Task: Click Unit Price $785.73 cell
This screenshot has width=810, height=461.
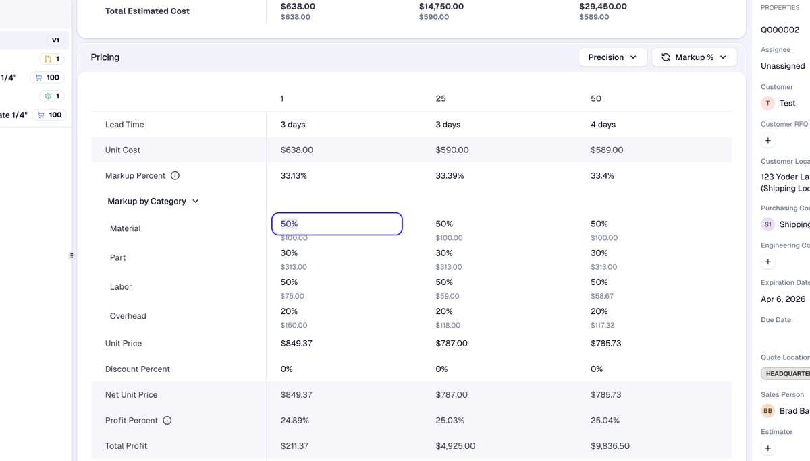Action: pos(606,344)
